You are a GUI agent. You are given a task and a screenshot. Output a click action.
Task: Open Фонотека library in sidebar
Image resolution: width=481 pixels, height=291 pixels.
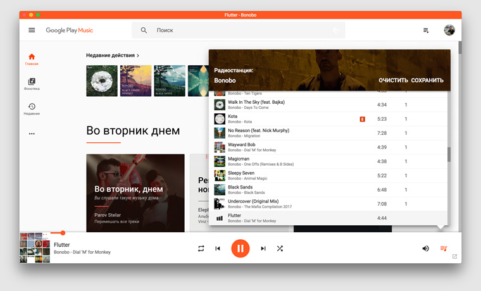point(32,84)
